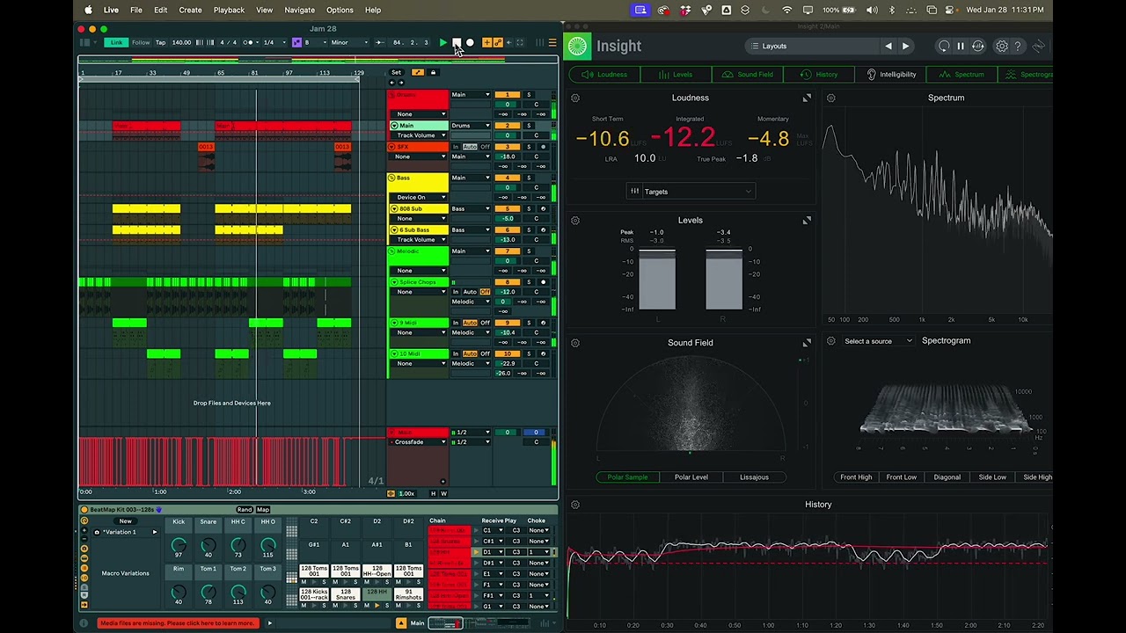Collapse the 808 Sub track
The width and height of the screenshot is (1126, 633).
pyautogui.click(x=394, y=208)
